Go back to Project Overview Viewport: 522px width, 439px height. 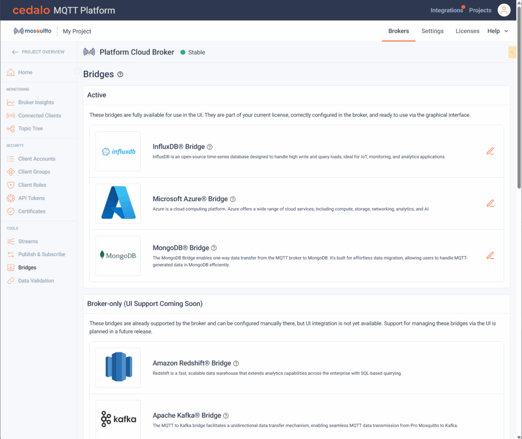point(38,52)
